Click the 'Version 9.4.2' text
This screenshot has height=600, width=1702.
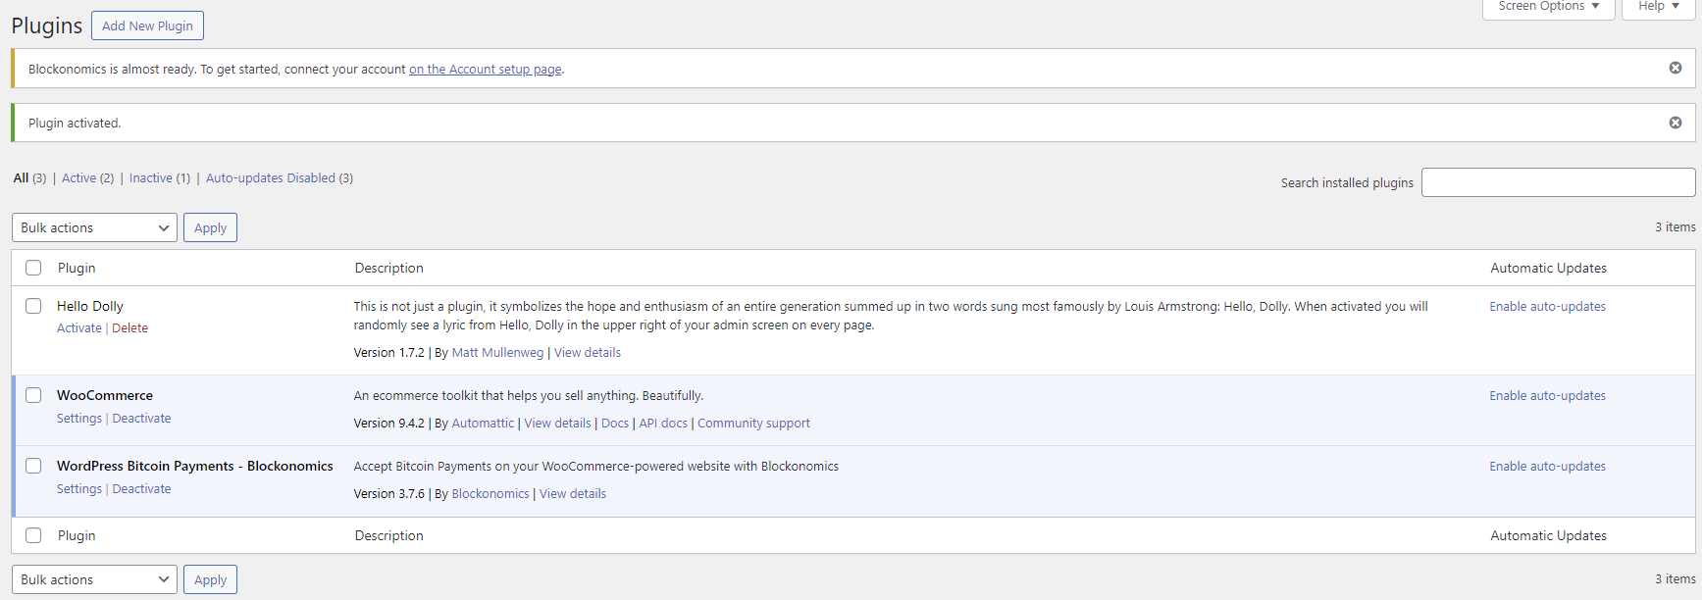click(389, 423)
